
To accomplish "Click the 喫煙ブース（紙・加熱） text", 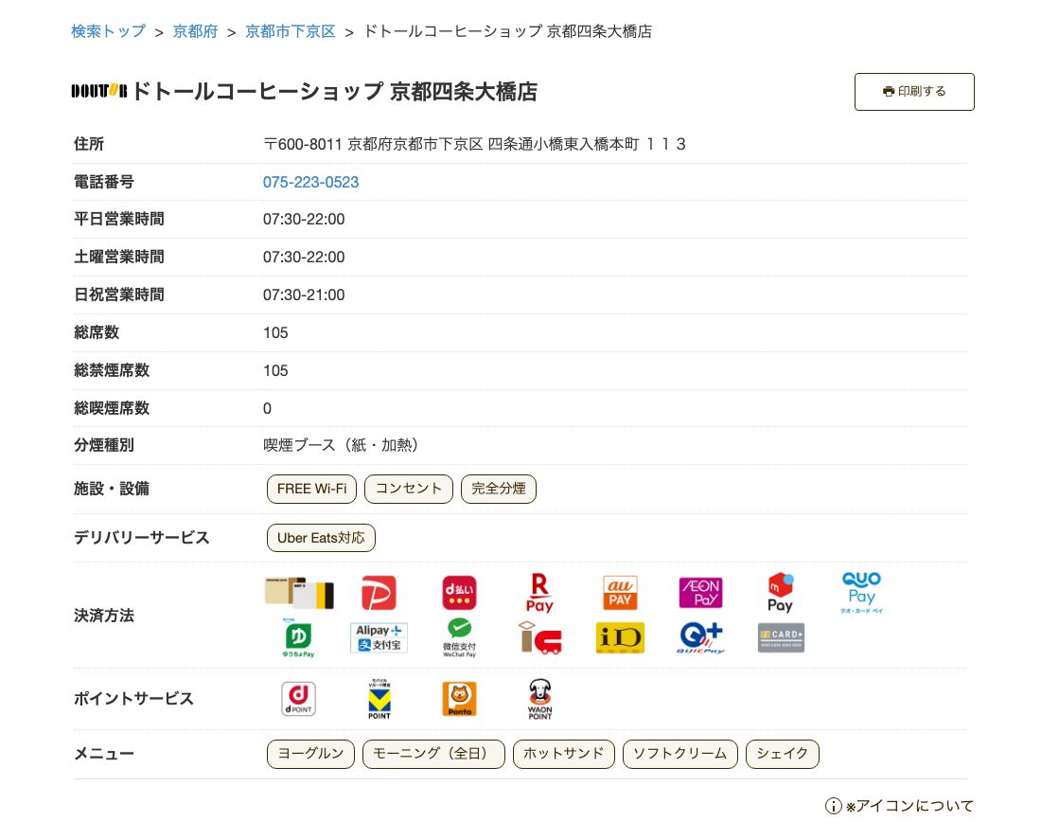I will (341, 445).
